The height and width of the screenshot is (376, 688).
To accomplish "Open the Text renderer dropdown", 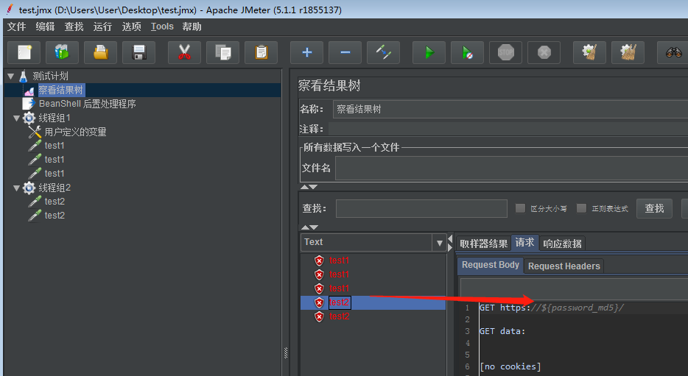I will [439, 242].
